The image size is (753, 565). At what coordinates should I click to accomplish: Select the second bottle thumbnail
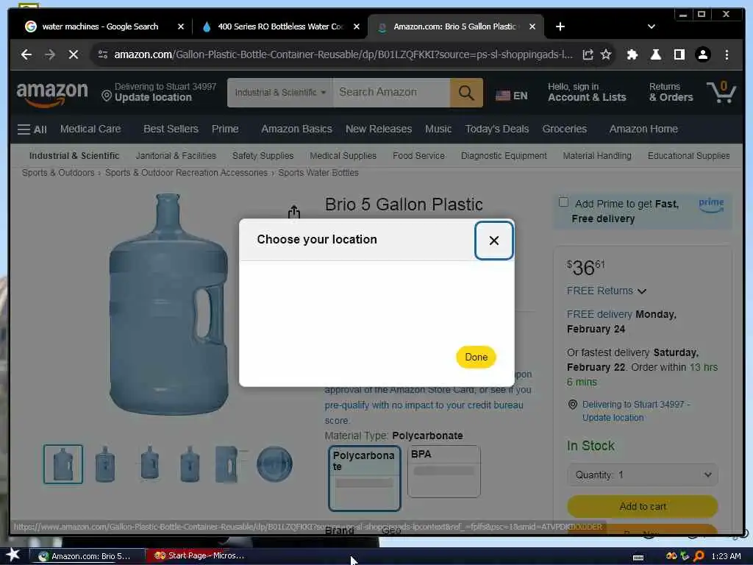[105, 464]
